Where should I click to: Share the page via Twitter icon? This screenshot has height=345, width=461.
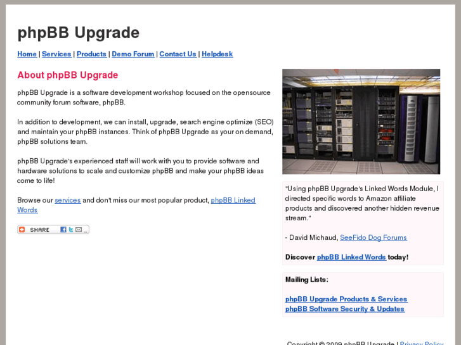[x=70, y=230]
